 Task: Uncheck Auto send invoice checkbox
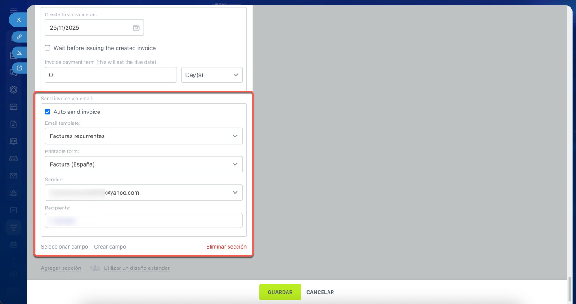click(48, 112)
